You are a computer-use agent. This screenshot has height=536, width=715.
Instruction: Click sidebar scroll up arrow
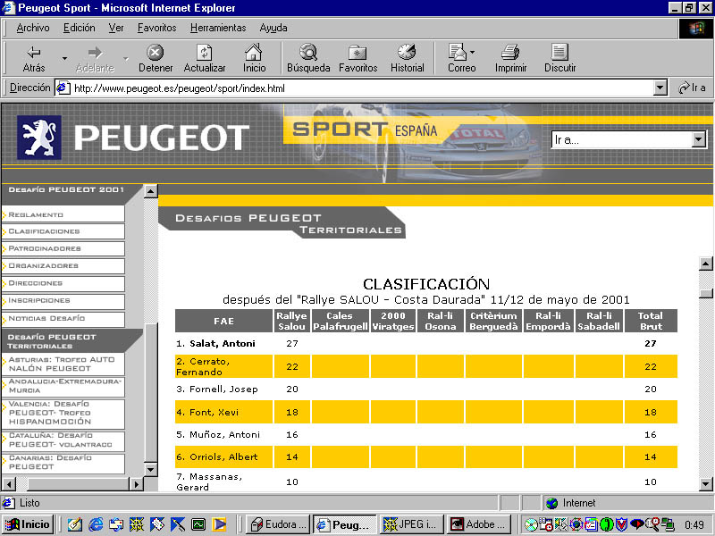(150, 191)
